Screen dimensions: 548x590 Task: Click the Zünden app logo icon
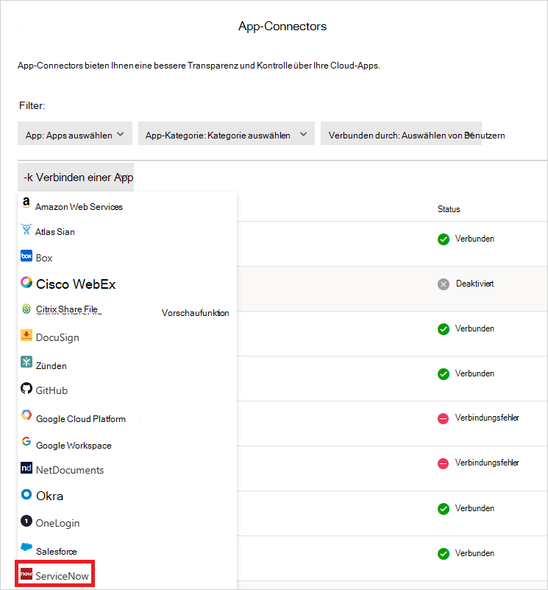click(x=26, y=362)
